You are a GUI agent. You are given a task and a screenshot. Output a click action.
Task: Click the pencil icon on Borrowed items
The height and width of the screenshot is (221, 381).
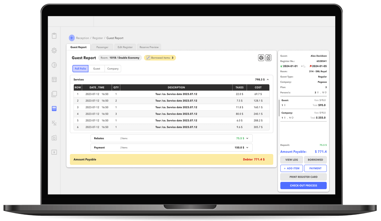coord(148,58)
